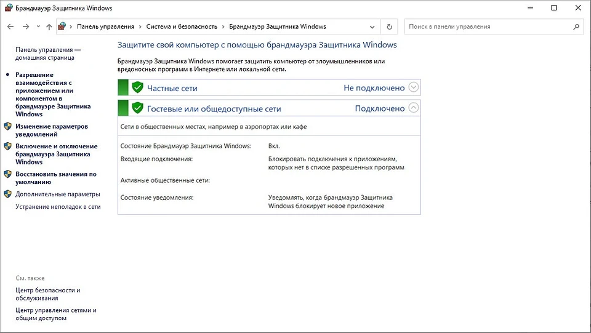Click green shield icon of 'Частные сети'
Image resolution: width=591 pixels, height=333 pixels.
(x=137, y=87)
